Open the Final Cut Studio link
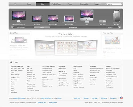 78,75
